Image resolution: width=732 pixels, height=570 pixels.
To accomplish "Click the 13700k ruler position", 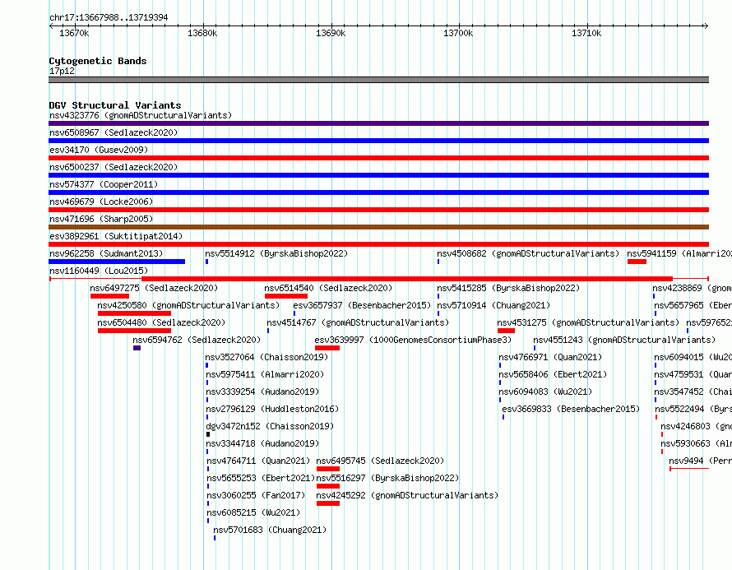I will pos(458,33).
